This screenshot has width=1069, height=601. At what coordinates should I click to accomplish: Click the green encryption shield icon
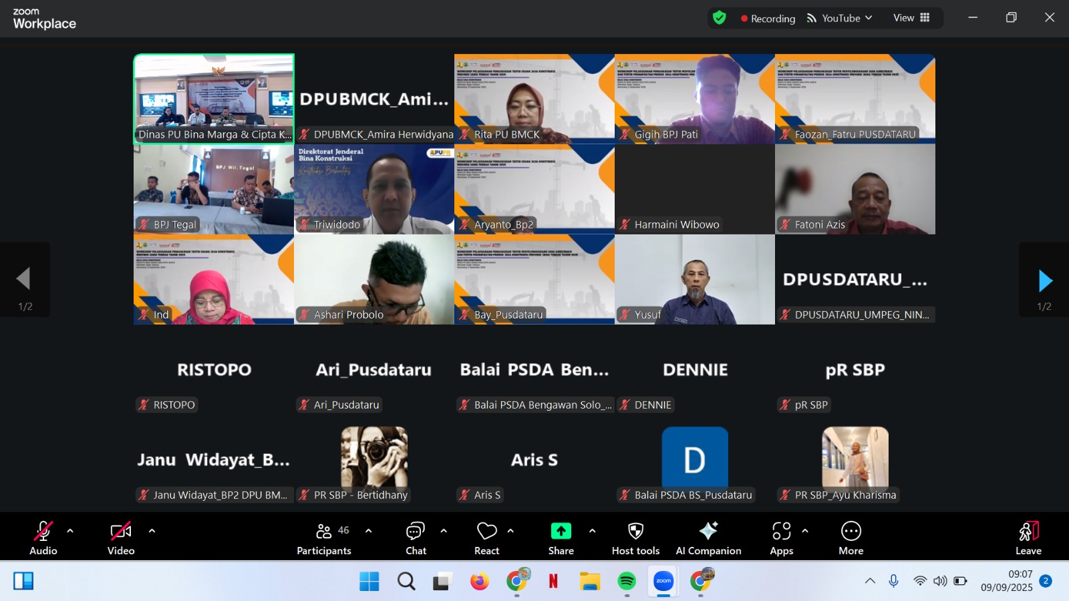click(x=720, y=18)
